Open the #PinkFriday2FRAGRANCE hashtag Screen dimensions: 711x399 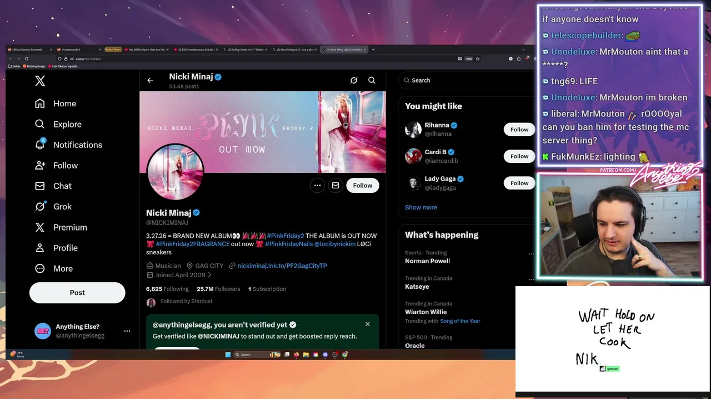pyautogui.click(x=192, y=244)
